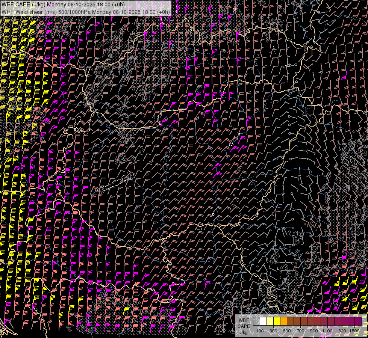Pick the bright yellow CAPE legend swatch
368x338 pixels.
[277, 321]
